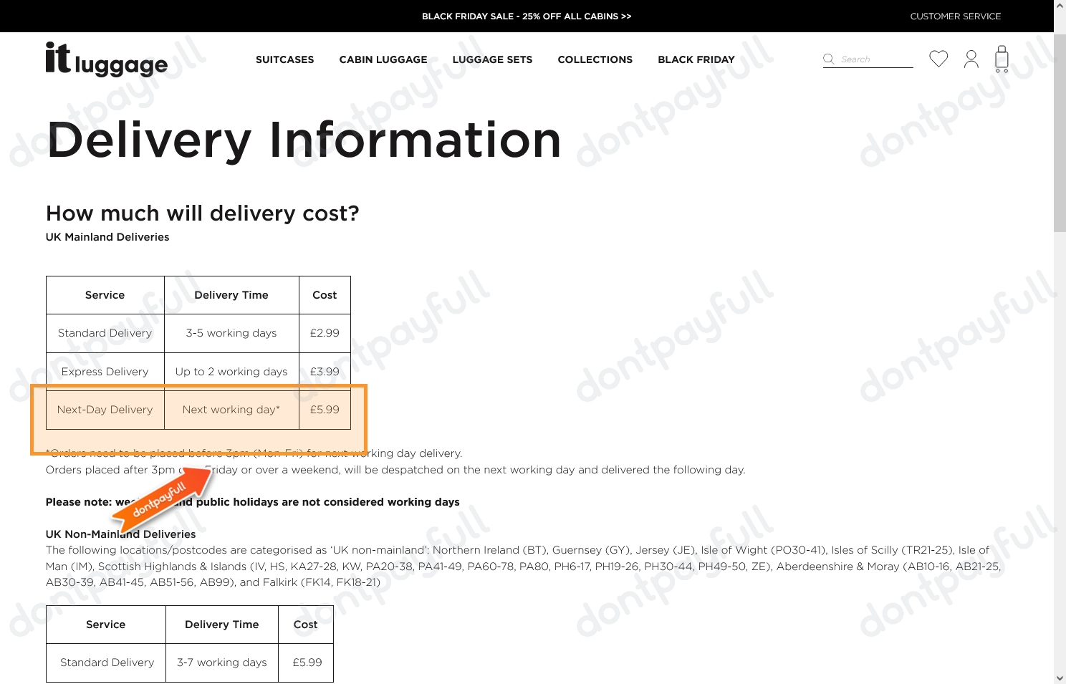Open the SUITCASES navigation menu

(x=284, y=59)
